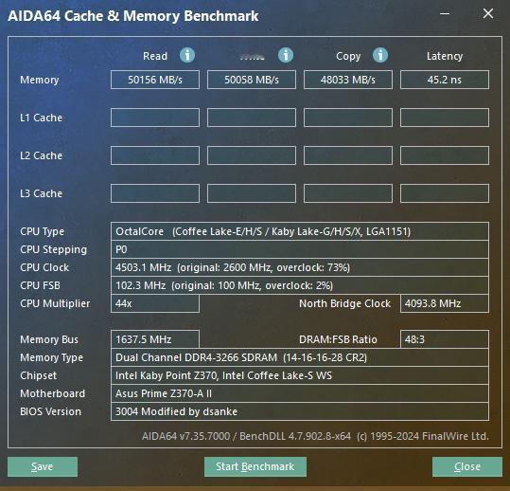Viewport: 510px width, 491px height.
Task: Click the Latency column header
Action: point(445,56)
